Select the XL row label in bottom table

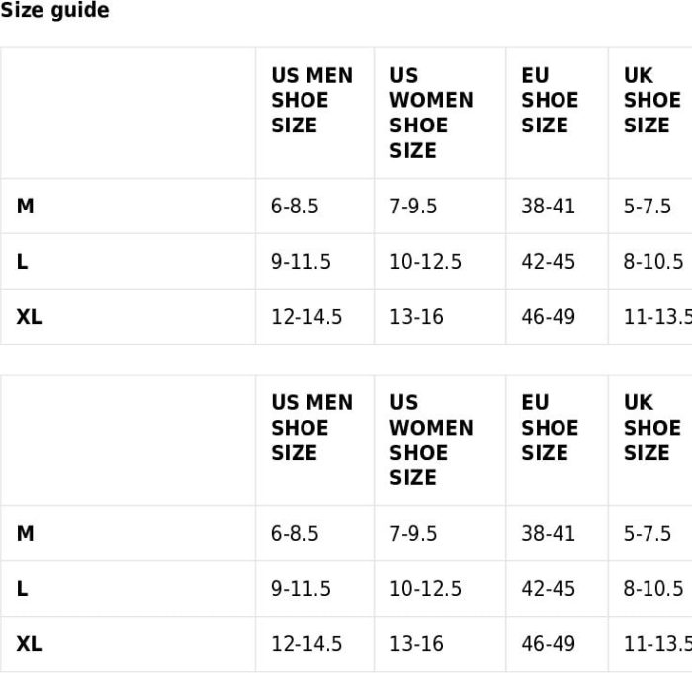tap(30, 644)
